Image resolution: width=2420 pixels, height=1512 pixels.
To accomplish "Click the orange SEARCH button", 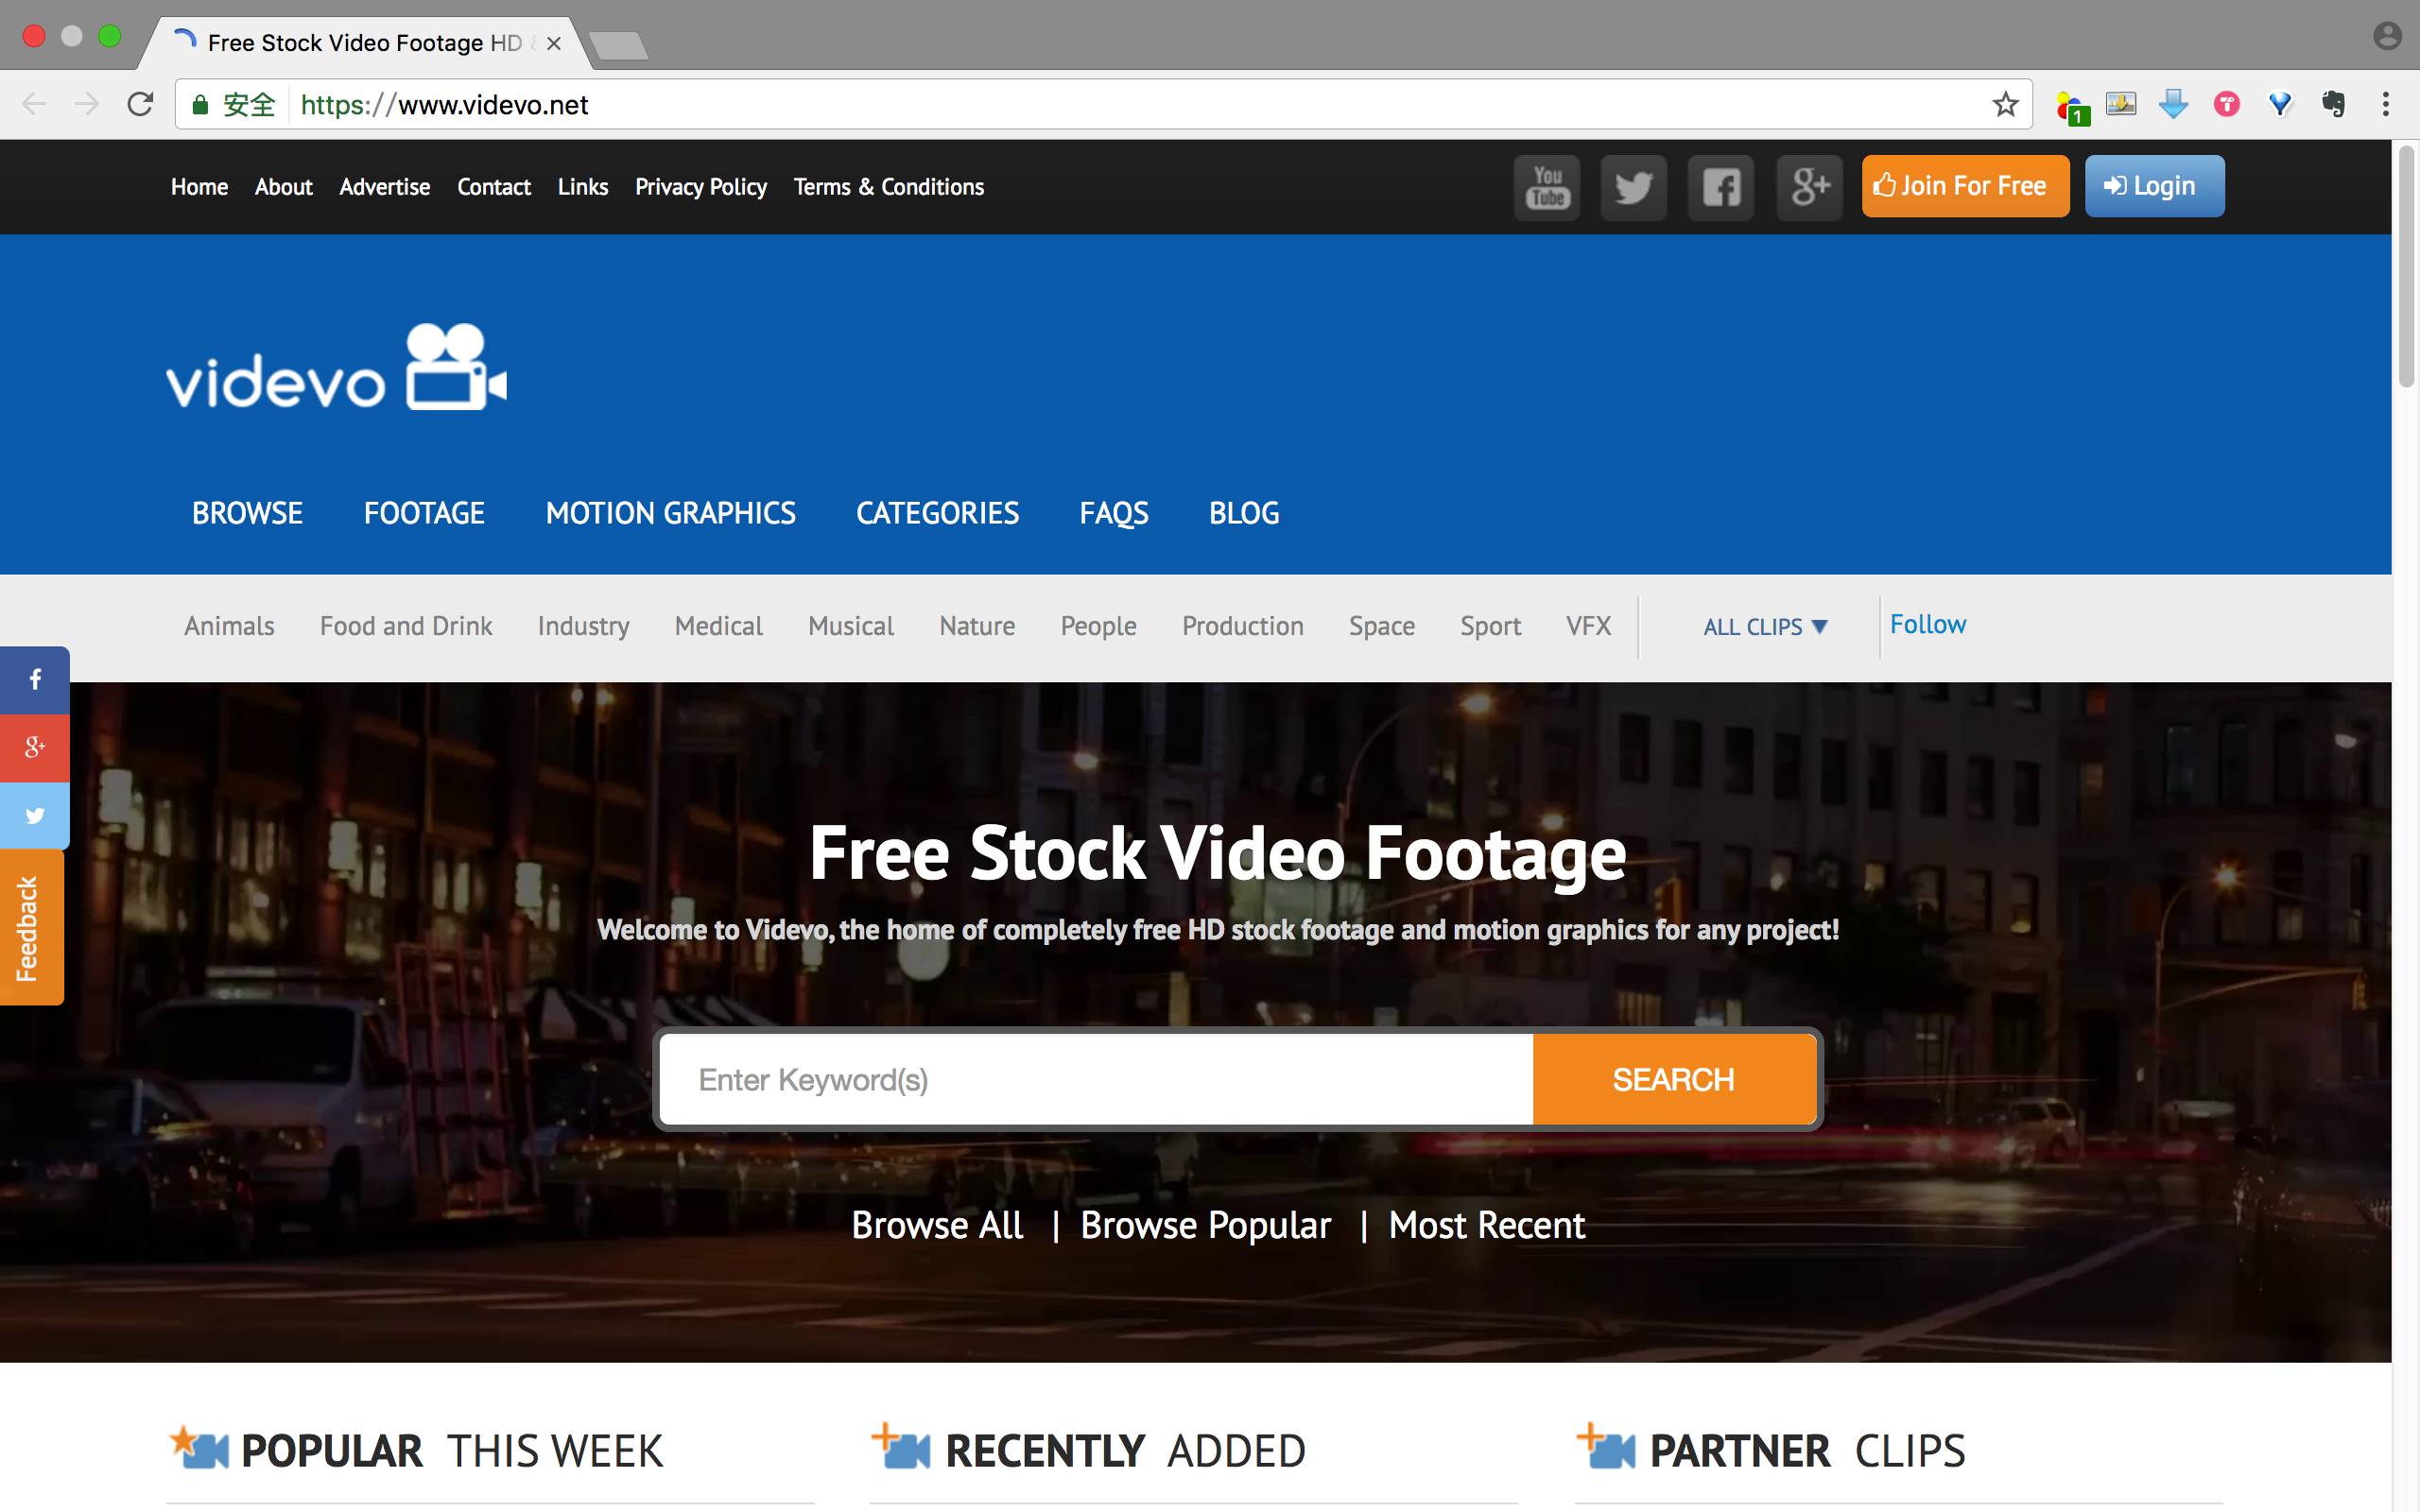I will click(1674, 1079).
